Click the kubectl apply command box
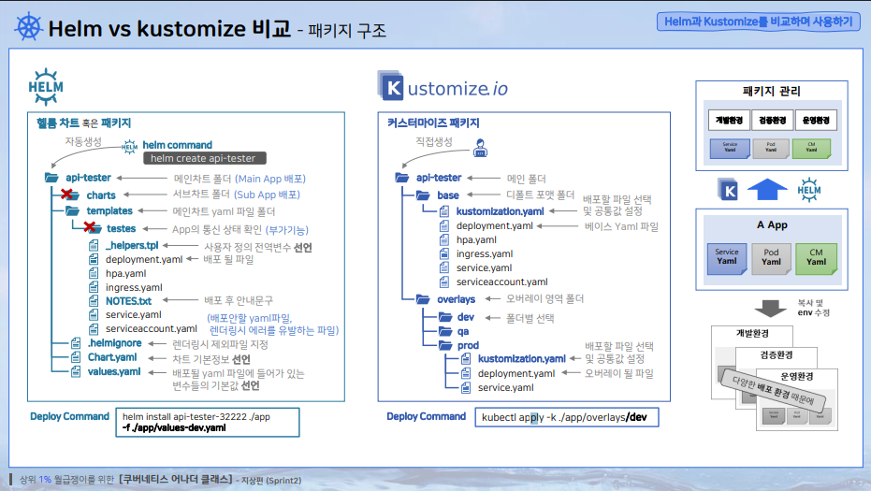Screen dimensions: 871x491 tap(567, 417)
